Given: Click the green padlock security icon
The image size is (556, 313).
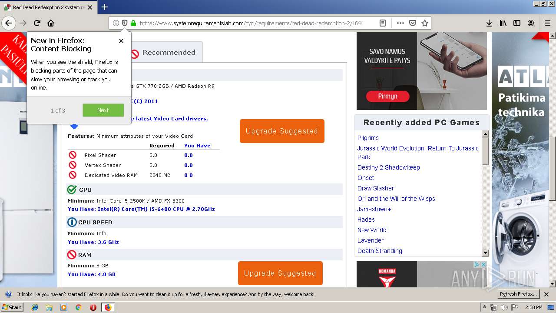Looking at the screenshot, I should (x=133, y=23).
